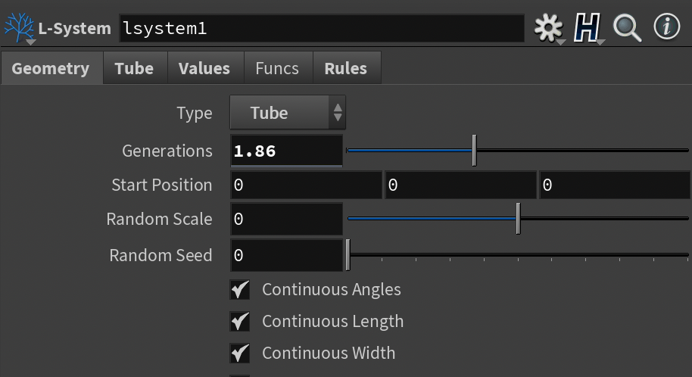Click the Generations slider handle
The height and width of the screenshot is (377, 692).
point(475,151)
